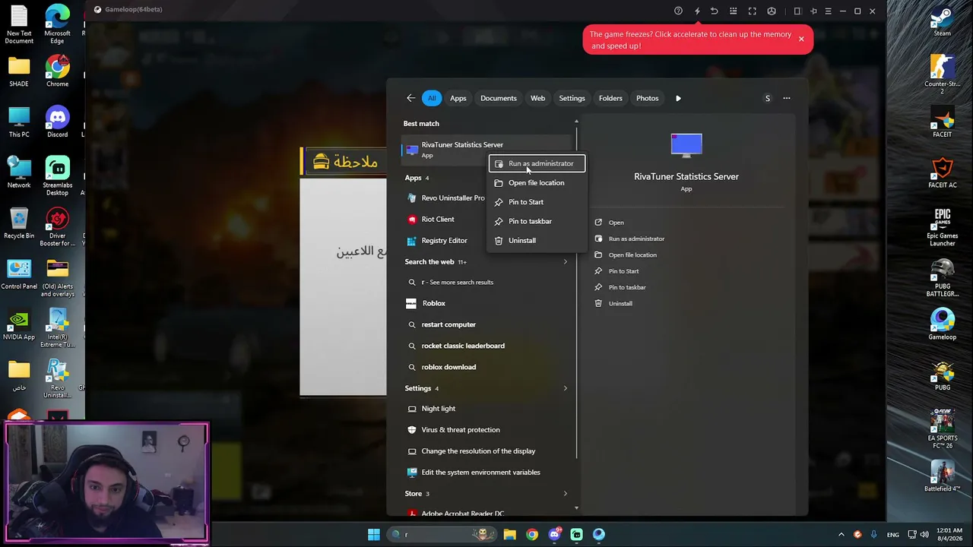The height and width of the screenshot is (547, 973).
Task: Open Chrome from the taskbar
Action: (532, 534)
